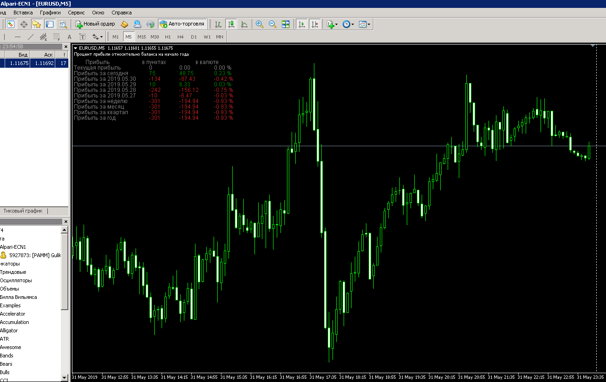The image size is (606, 382).
Task: Launch MetaEditor via yellow book icon
Action: (124, 24)
